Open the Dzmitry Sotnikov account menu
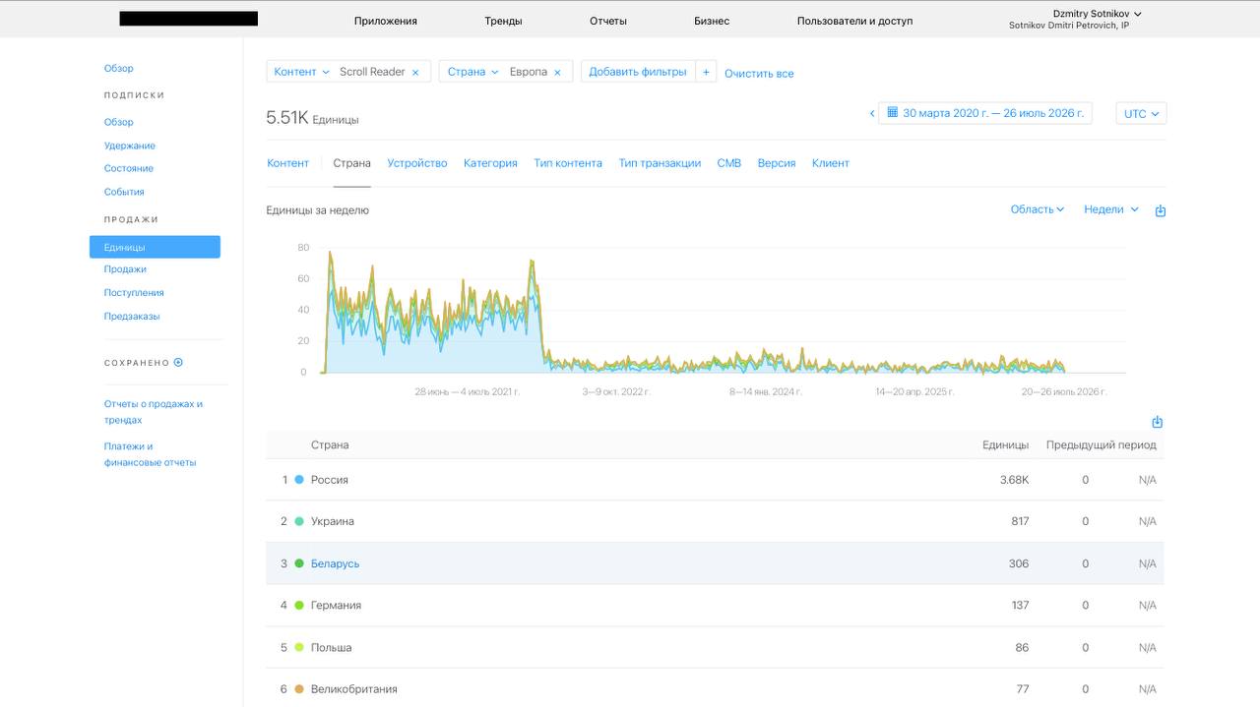Image resolution: width=1260 pixels, height=707 pixels. pyautogui.click(x=1097, y=14)
